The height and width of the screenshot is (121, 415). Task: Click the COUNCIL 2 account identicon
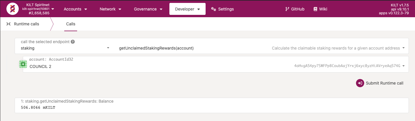click(23, 64)
